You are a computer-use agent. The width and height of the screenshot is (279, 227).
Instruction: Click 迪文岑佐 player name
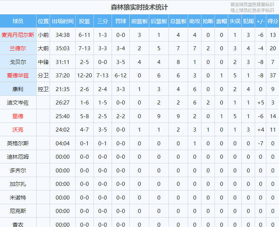click(18, 103)
